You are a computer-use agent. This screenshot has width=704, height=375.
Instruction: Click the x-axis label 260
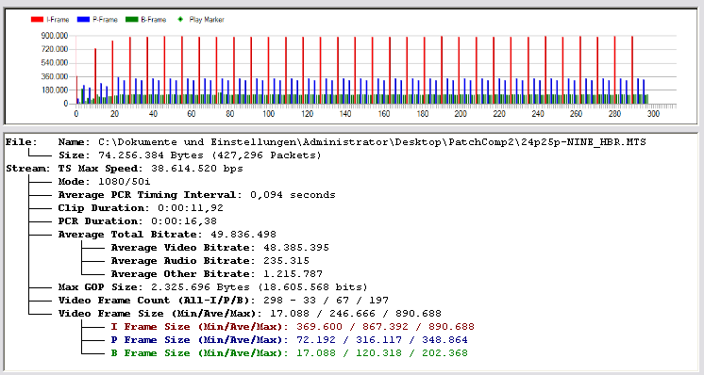click(576, 114)
